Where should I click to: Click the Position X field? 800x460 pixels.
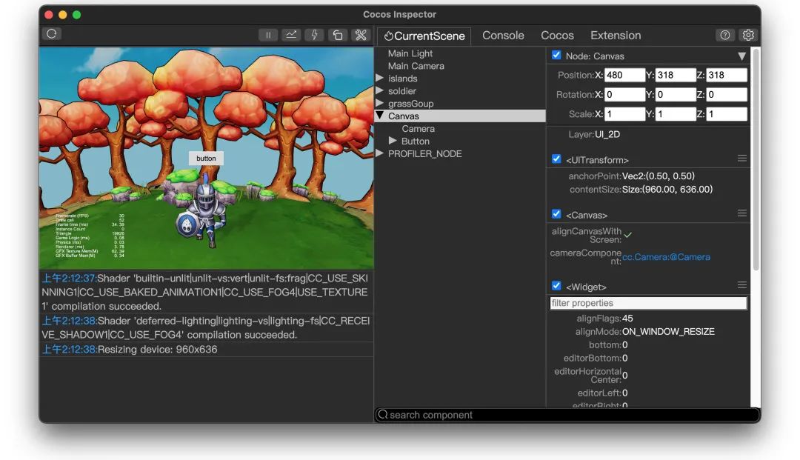point(624,75)
